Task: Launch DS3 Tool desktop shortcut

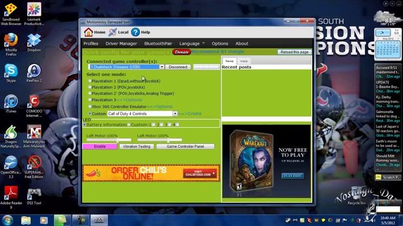Action: point(34,196)
